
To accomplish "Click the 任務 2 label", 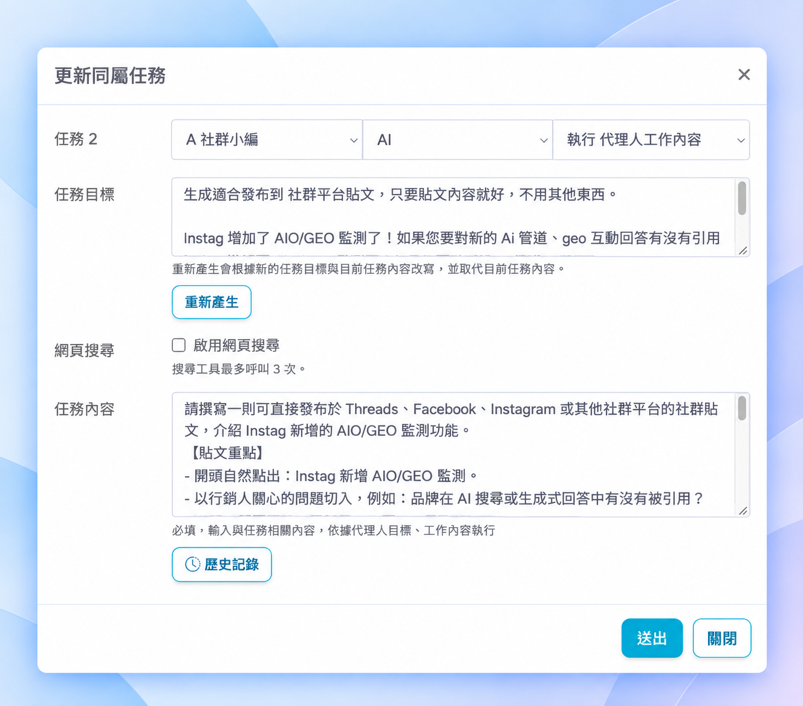I will 76,139.
